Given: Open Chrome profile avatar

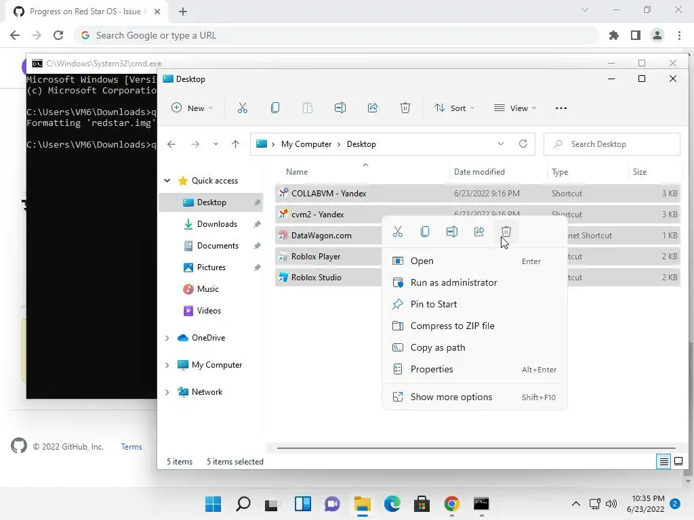Looking at the screenshot, I should click(x=657, y=35).
